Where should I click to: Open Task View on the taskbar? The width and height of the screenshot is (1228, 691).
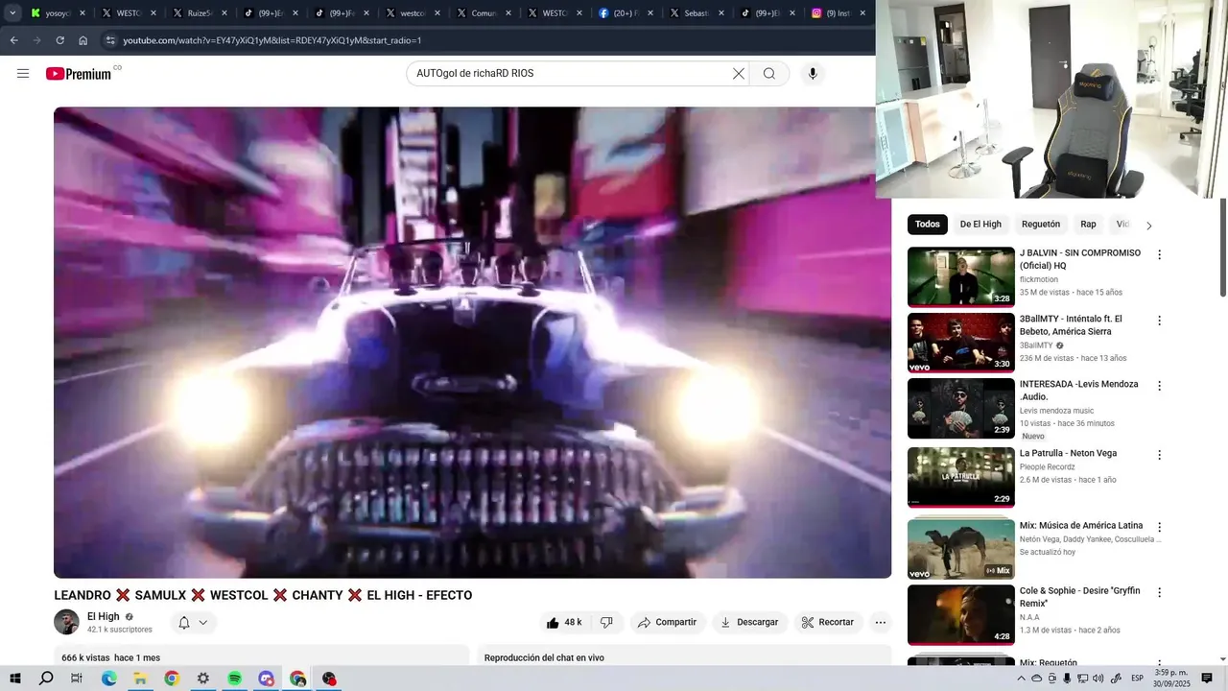tap(77, 678)
